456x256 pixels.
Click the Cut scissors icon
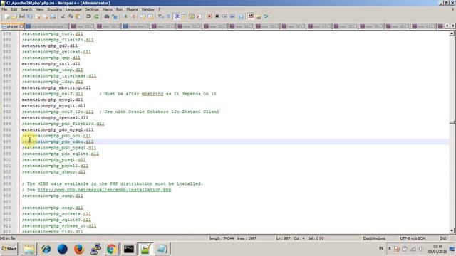click(63, 16)
